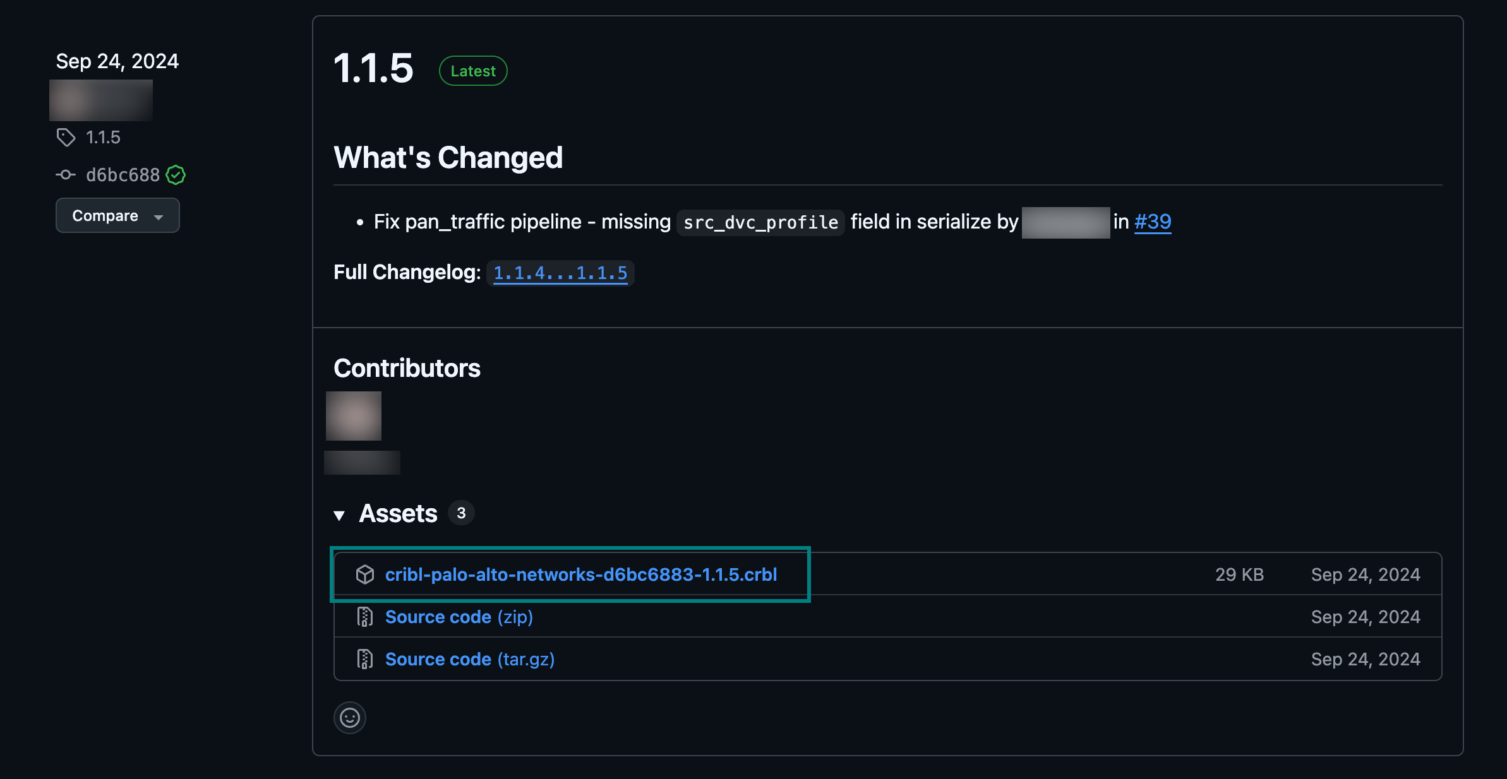
Task: View the full changelog 1.1.4...1.1.5
Action: (x=560, y=272)
